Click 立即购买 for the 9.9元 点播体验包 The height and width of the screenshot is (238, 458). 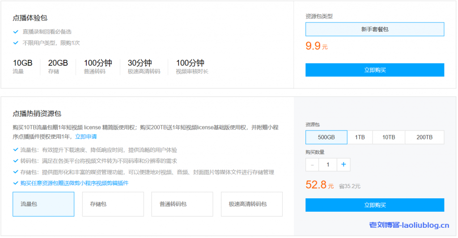374,70
